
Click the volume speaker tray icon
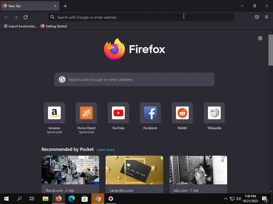[239, 199]
